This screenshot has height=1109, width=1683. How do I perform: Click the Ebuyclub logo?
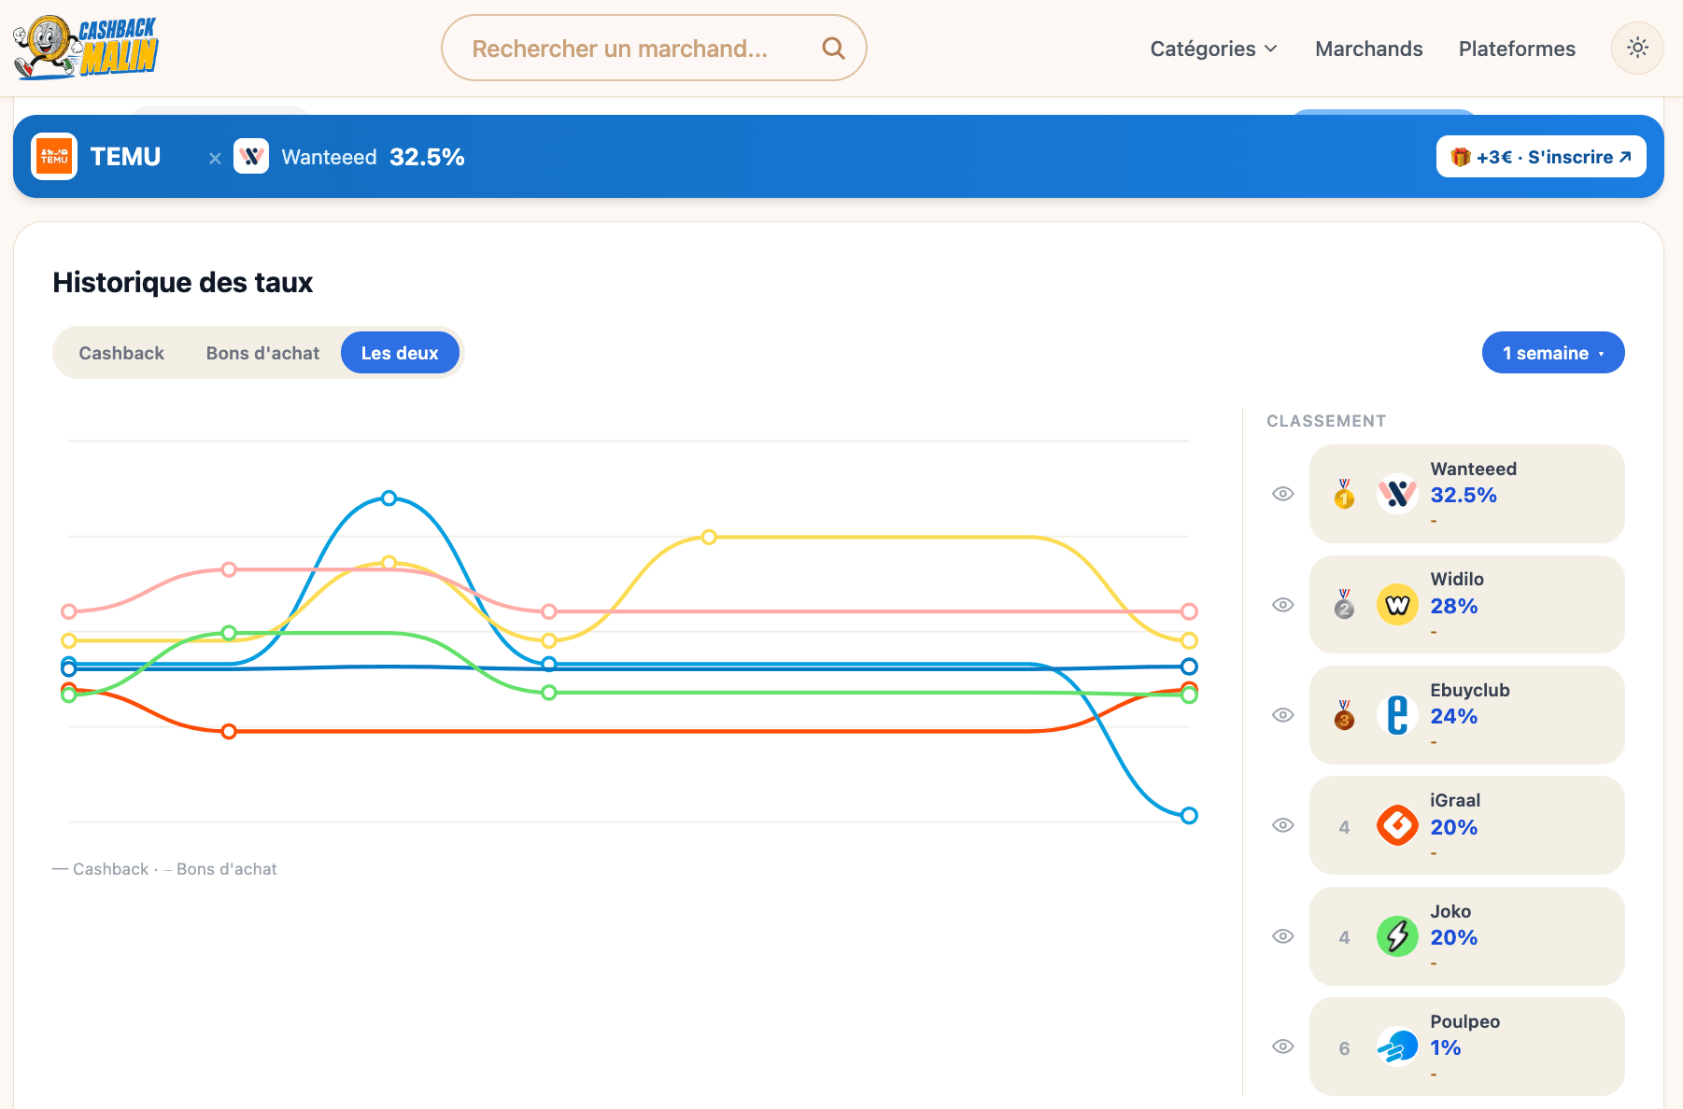(x=1397, y=715)
